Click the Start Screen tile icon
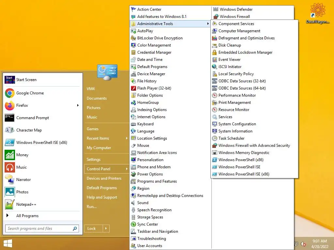 tap(9, 80)
